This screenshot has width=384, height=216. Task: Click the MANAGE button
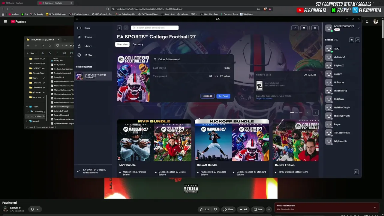[x=208, y=96]
